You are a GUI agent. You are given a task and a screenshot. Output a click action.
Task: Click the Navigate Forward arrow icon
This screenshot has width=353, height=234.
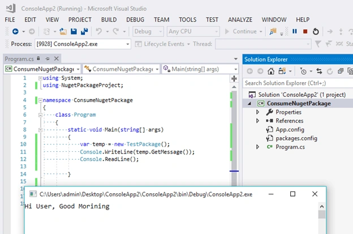coord(32,31)
